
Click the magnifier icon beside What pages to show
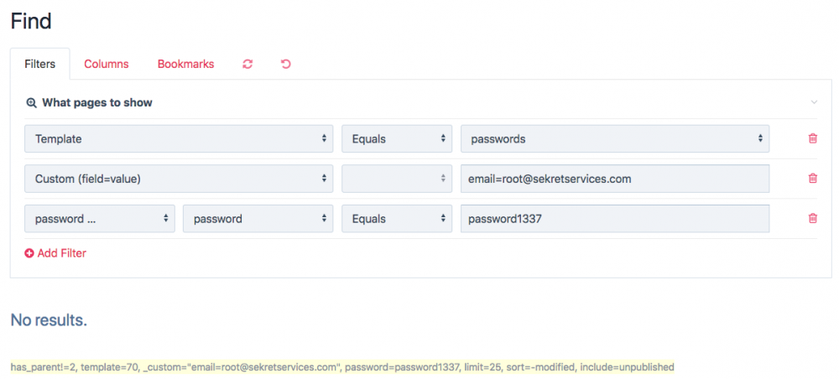31,103
